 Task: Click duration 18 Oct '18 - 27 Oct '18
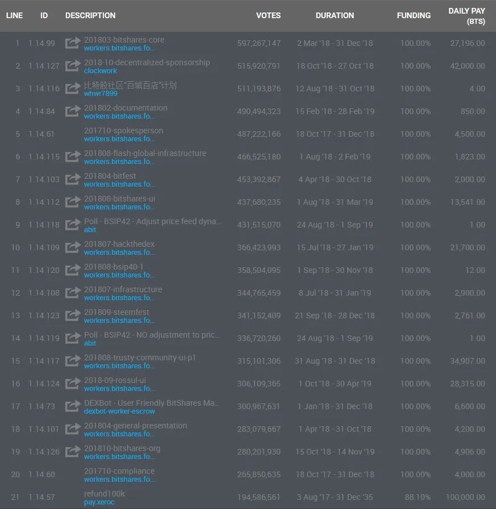(335, 66)
